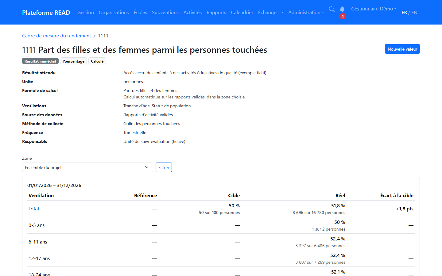Viewport: 442px width, 276px height.
Task: Select the Total row label
Action: click(34, 209)
